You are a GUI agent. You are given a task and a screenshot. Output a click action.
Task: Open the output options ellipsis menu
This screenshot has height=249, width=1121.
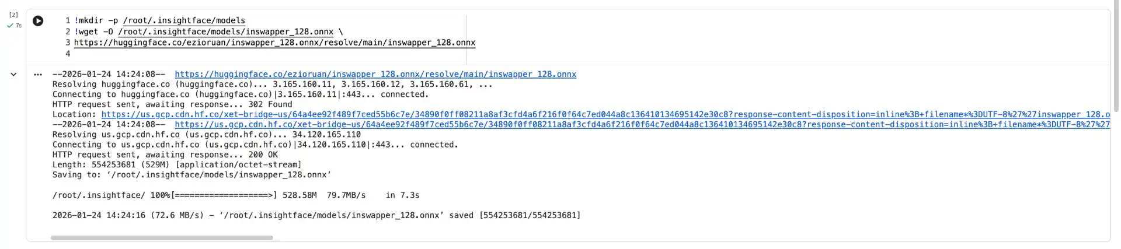[38, 75]
